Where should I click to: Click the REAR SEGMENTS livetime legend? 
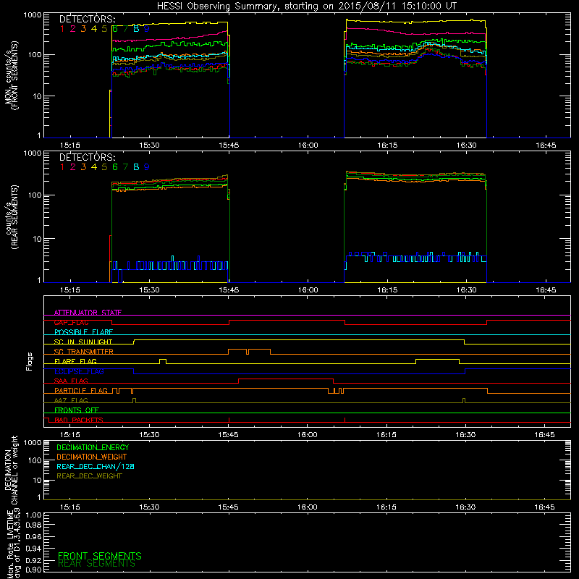(x=97, y=564)
